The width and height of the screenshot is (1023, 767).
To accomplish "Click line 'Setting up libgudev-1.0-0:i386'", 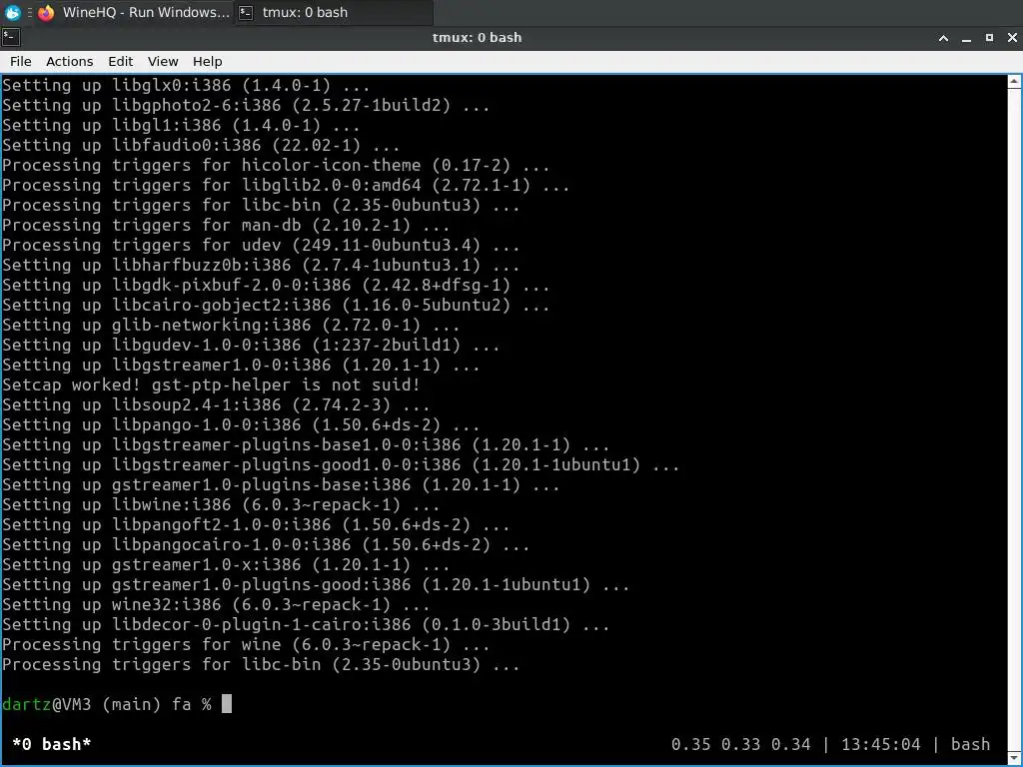I will (251, 345).
